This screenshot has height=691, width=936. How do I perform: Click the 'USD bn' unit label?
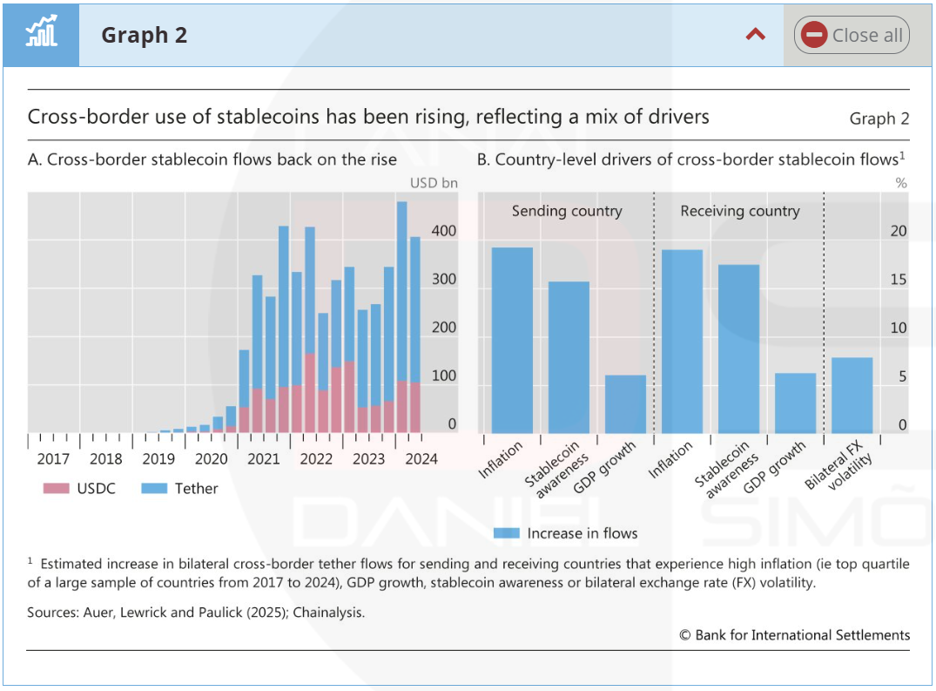click(434, 183)
